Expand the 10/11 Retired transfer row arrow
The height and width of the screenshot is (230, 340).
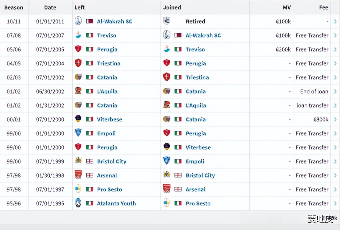click(335, 21)
